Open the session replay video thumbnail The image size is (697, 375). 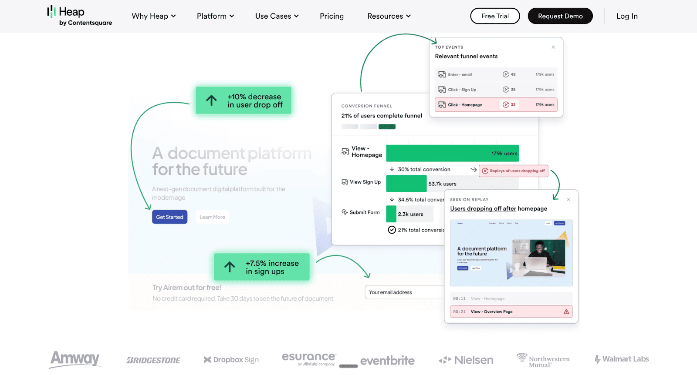click(511, 253)
